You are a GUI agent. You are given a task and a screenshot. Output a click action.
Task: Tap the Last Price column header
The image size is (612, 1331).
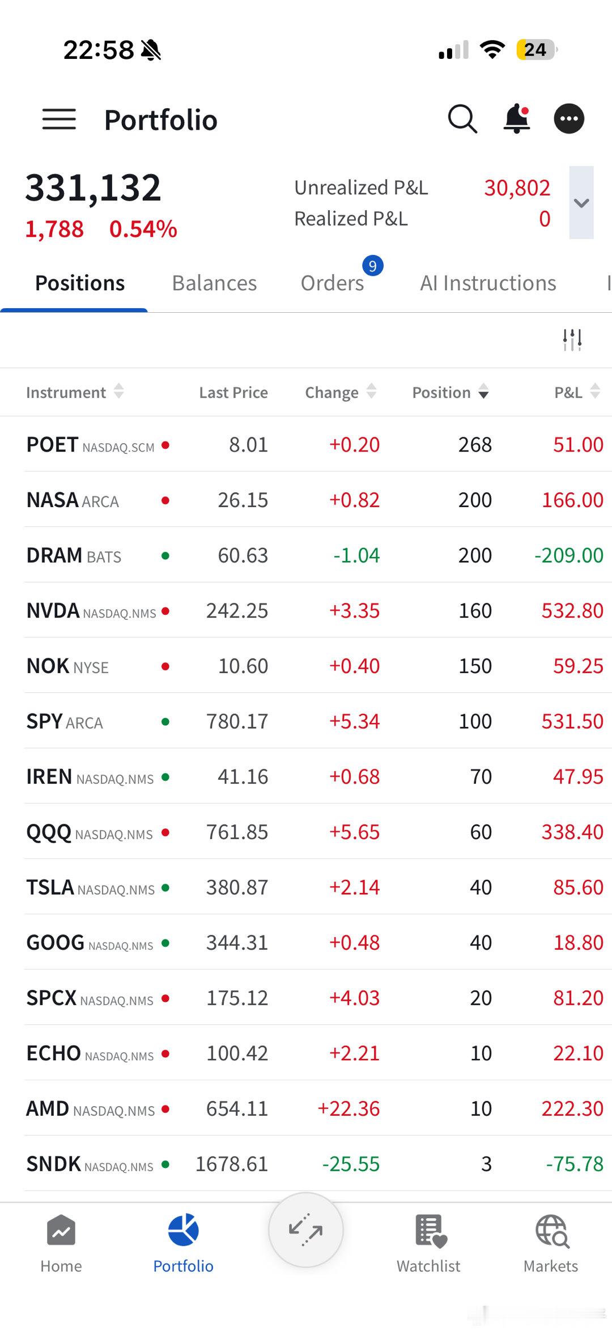coord(233,392)
